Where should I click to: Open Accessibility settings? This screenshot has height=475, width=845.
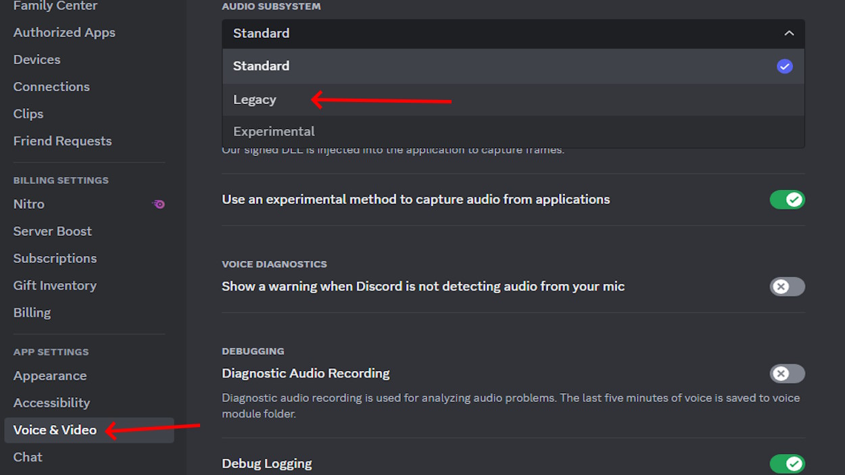pos(51,403)
